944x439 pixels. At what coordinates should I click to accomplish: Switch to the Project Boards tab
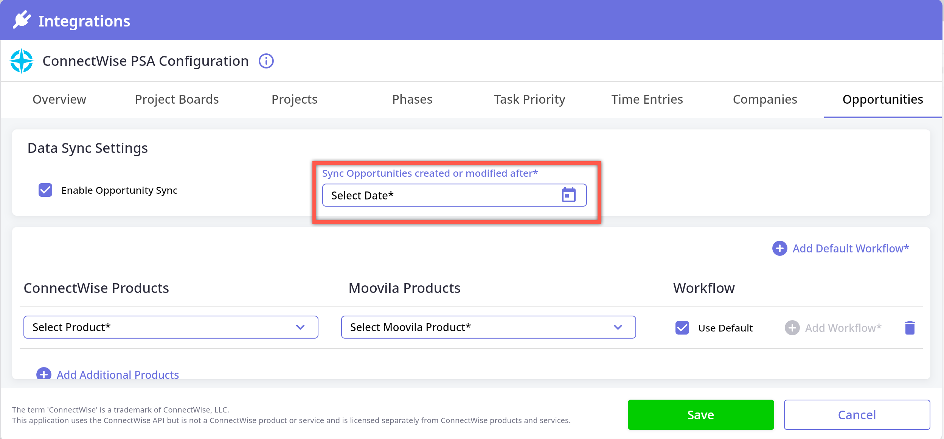tap(177, 100)
